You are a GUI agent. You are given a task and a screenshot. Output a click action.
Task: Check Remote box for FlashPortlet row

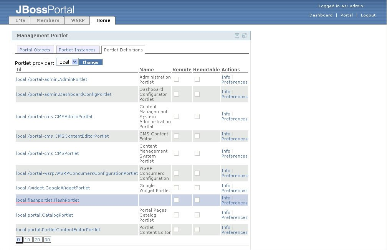[176, 200]
